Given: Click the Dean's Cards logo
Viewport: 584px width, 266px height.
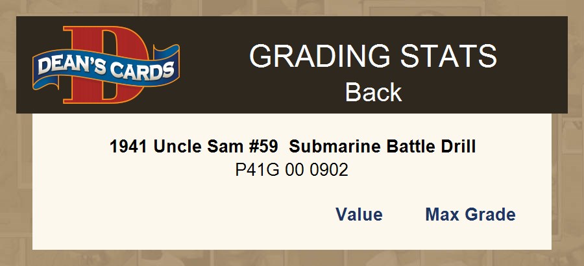Looking at the screenshot, I should 106,66.
